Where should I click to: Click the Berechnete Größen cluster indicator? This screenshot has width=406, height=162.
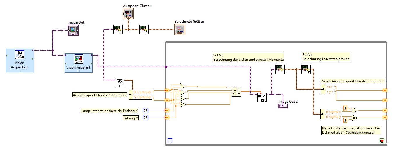click(x=180, y=29)
